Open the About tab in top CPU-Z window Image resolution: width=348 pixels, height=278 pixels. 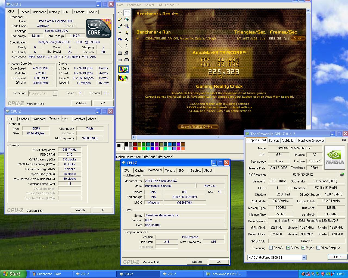click(x=93, y=12)
